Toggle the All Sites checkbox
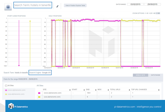 click(6, 86)
